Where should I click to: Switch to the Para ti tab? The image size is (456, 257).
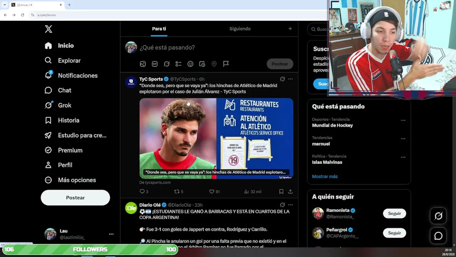[x=159, y=29]
